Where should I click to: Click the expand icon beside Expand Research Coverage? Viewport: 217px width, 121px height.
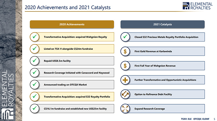(x=125, y=108)
